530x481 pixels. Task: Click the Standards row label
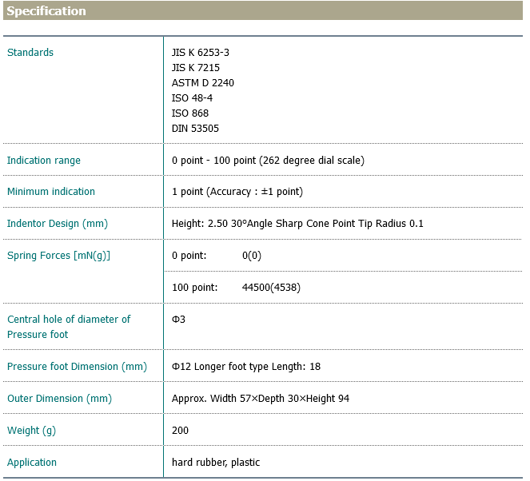30,53
